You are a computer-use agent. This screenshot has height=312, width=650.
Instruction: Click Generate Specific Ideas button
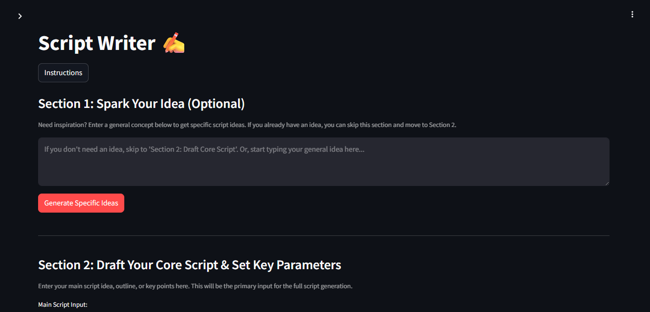(x=81, y=203)
